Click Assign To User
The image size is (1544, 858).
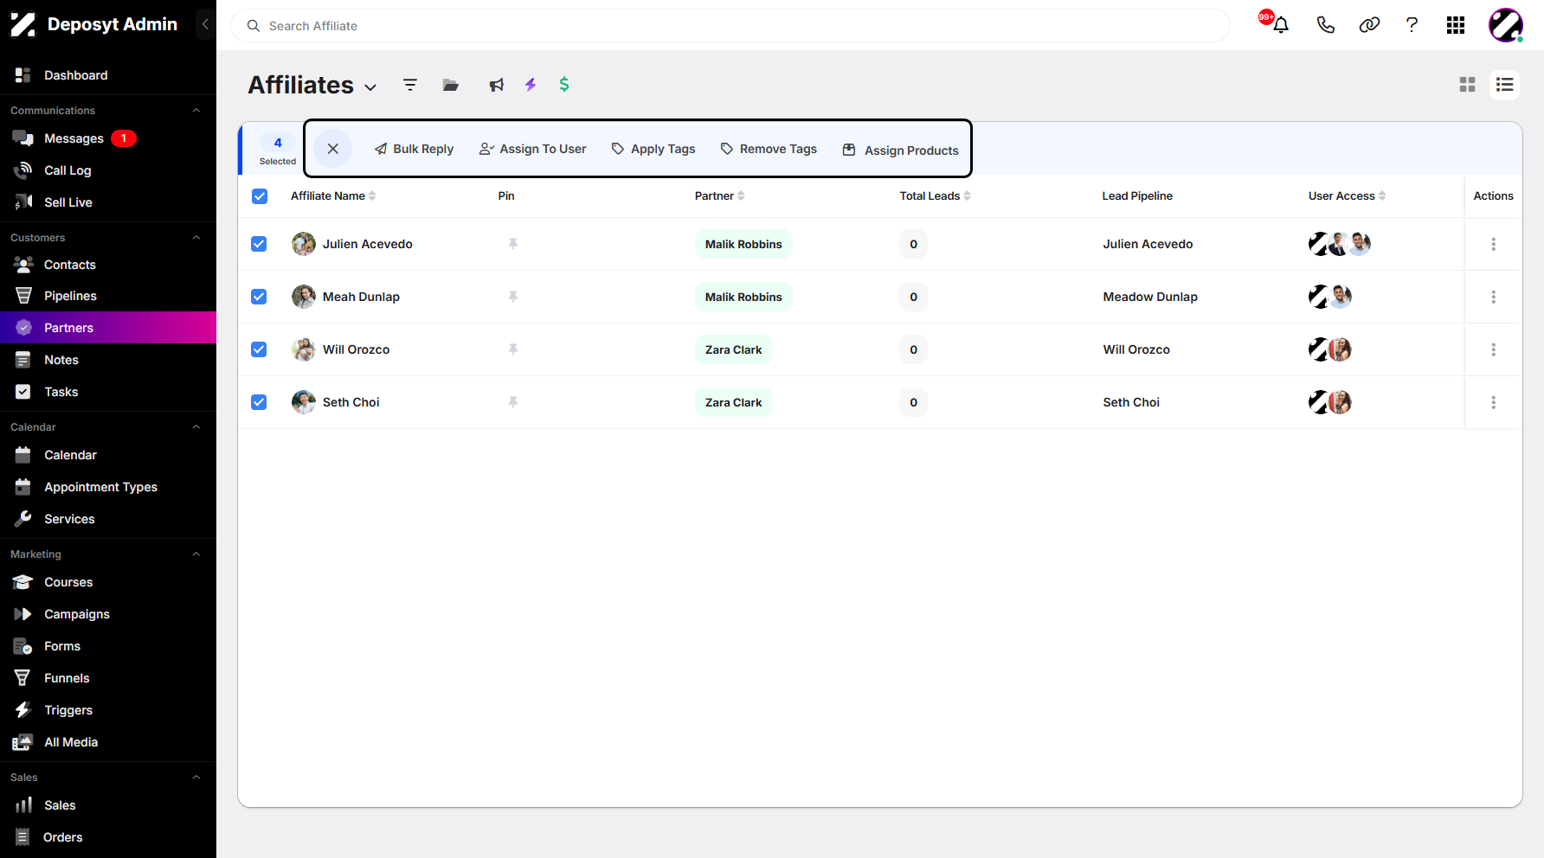[533, 149]
